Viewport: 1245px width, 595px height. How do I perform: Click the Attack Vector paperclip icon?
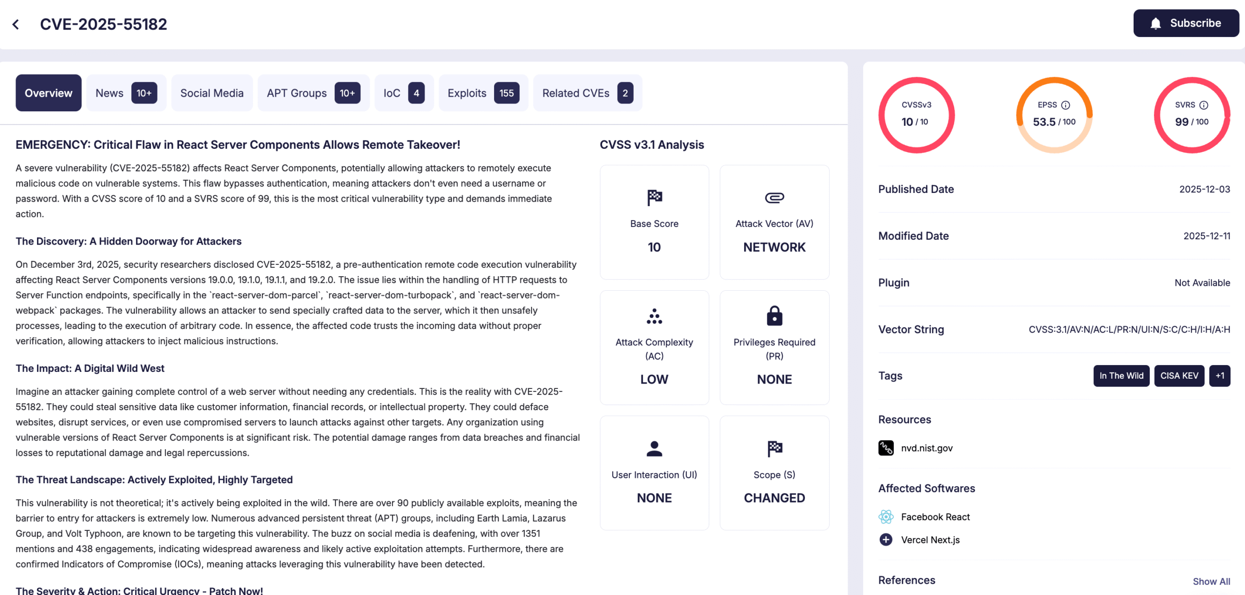click(774, 197)
